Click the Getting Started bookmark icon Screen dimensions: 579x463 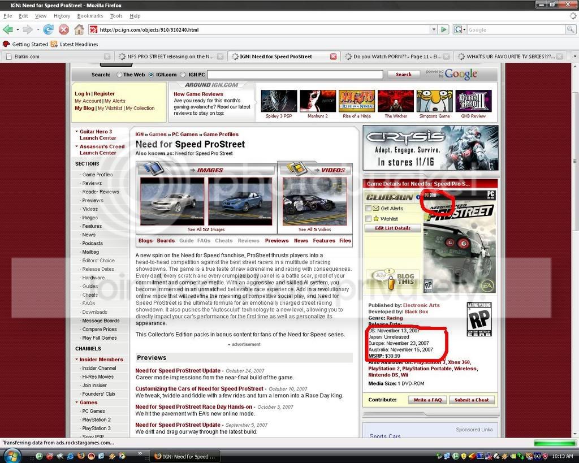click(6, 44)
